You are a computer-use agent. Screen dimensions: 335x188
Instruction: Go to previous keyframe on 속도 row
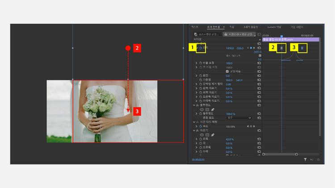(248, 126)
